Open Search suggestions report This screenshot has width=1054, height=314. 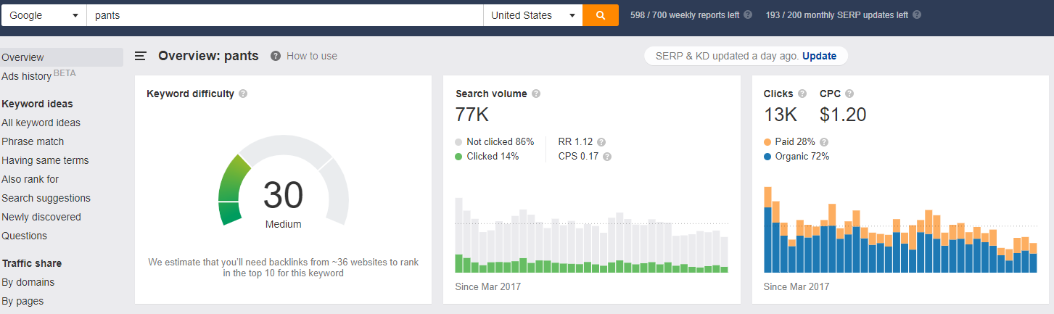click(46, 198)
